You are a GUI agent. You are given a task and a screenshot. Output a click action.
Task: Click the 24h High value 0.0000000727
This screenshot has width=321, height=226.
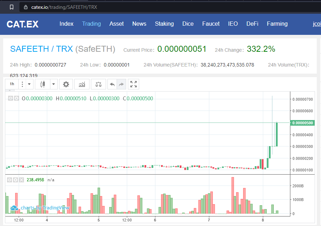(50, 65)
